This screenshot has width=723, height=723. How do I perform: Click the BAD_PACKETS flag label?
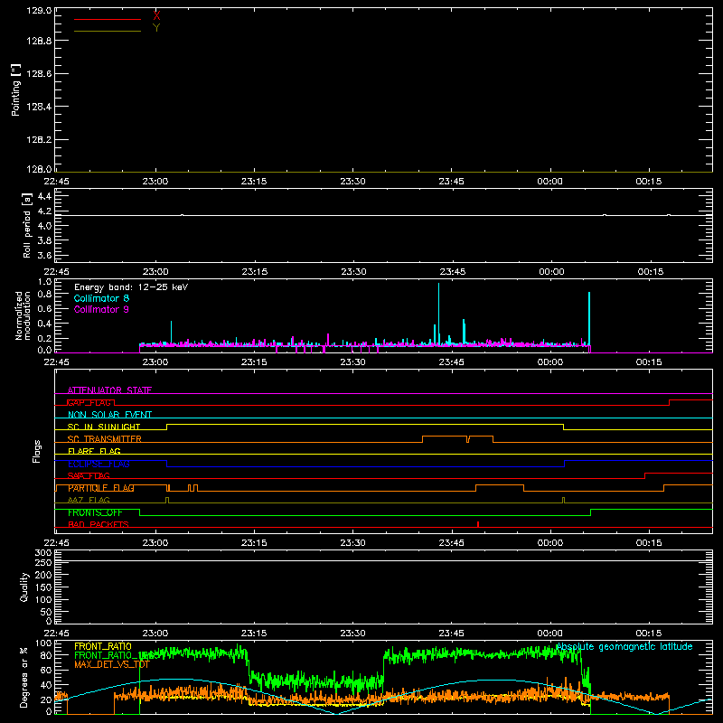click(x=99, y=525)
